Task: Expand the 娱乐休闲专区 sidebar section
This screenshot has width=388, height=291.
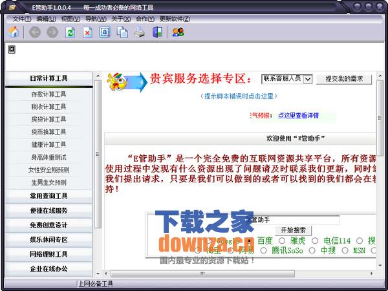Action: coord(48,240)
